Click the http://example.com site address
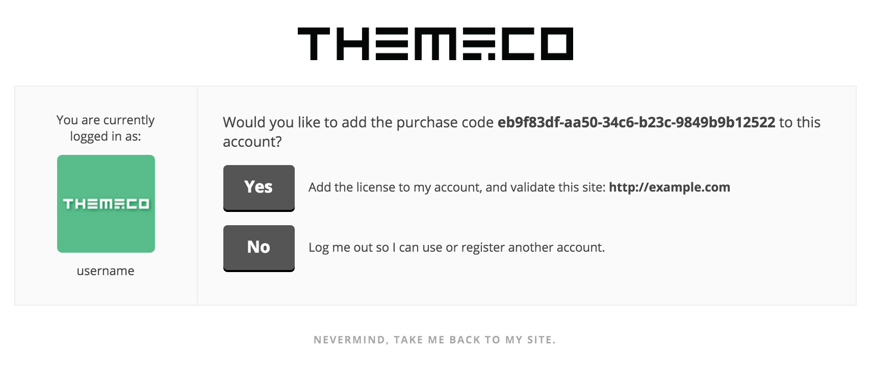 (670, 187)
